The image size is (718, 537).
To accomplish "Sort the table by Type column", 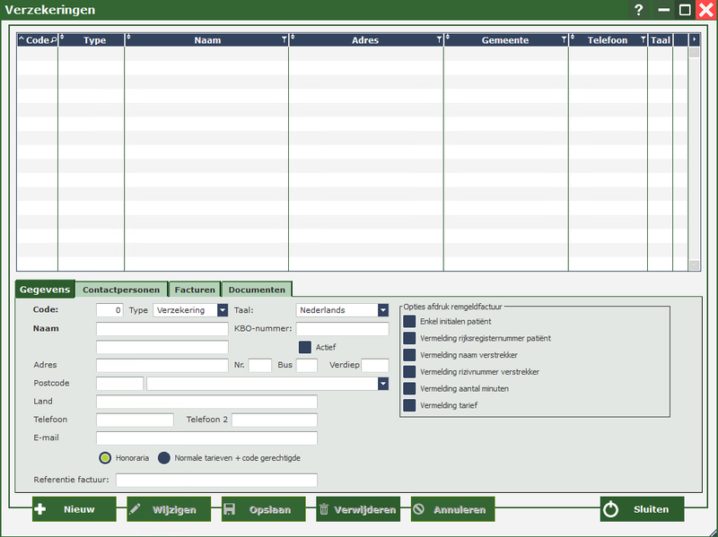I will tap(94, 40).
